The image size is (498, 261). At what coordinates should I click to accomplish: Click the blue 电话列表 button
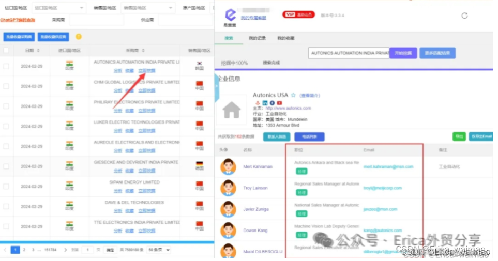[x=309, y=136]
